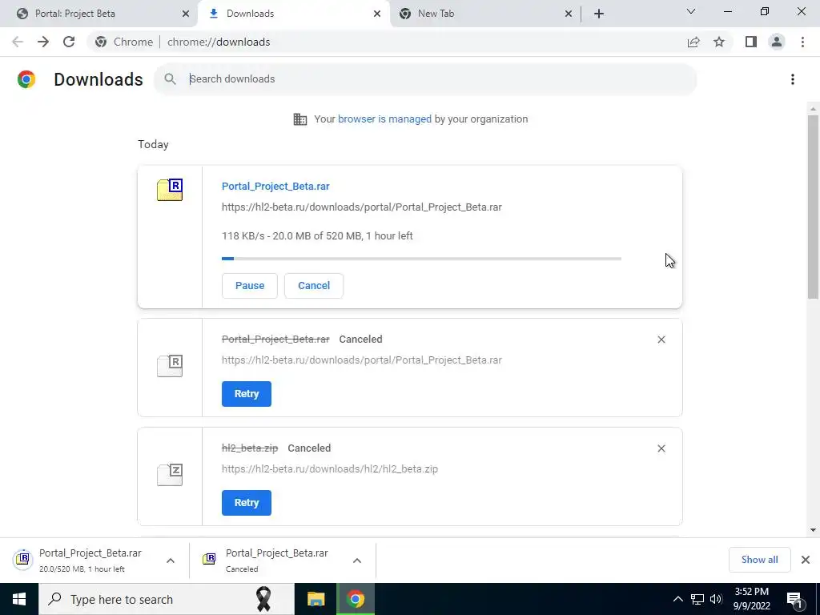This screenshot has width=820, height=615.
Task: Click the greyed RAR icon of canceled Portal_Project_Beta.rar
Action: pos(170,365)
